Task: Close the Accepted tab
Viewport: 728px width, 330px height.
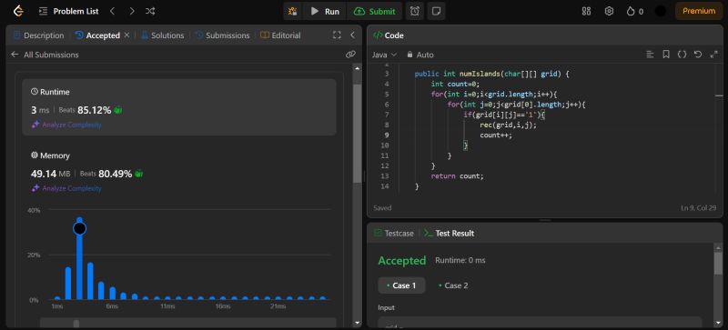Action: click(126, 35)
